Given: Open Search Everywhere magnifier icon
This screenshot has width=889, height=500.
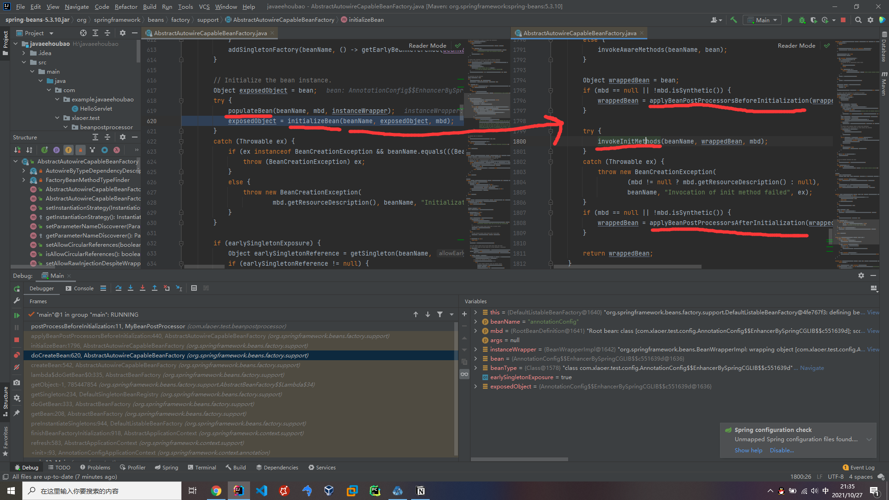Looking at the screenshot, I should [x=858, y=20].
